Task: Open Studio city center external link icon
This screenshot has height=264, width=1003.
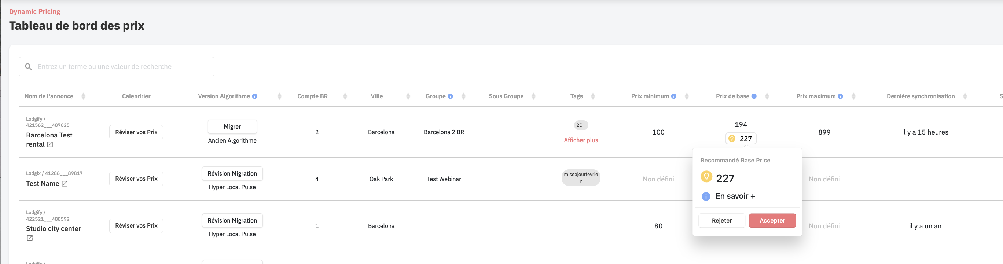Action: click(x=30, y=238)
